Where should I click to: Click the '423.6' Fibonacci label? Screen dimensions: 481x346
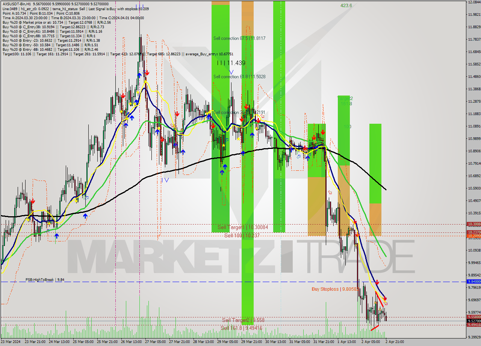346,6
